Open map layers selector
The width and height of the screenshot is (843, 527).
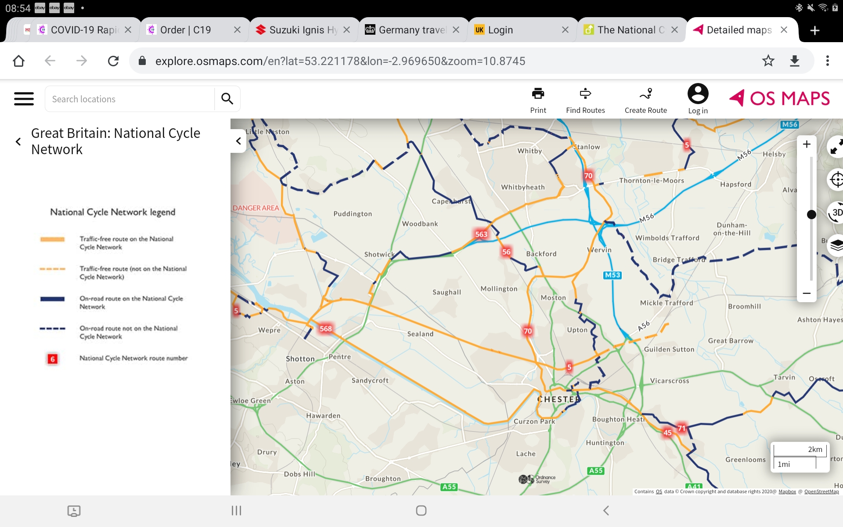coord(836,245)
